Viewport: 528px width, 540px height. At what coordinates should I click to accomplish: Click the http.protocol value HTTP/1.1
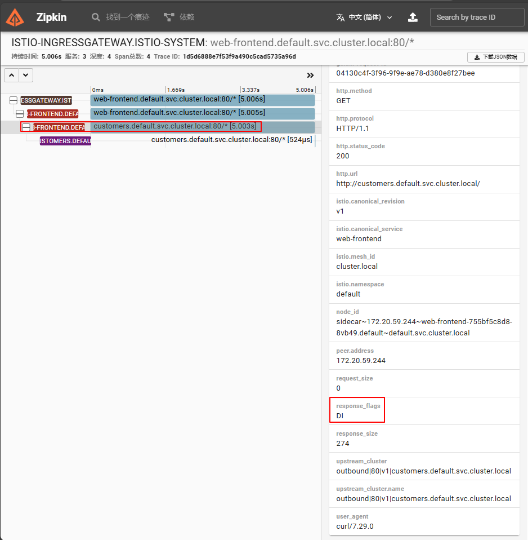point(352,129)
